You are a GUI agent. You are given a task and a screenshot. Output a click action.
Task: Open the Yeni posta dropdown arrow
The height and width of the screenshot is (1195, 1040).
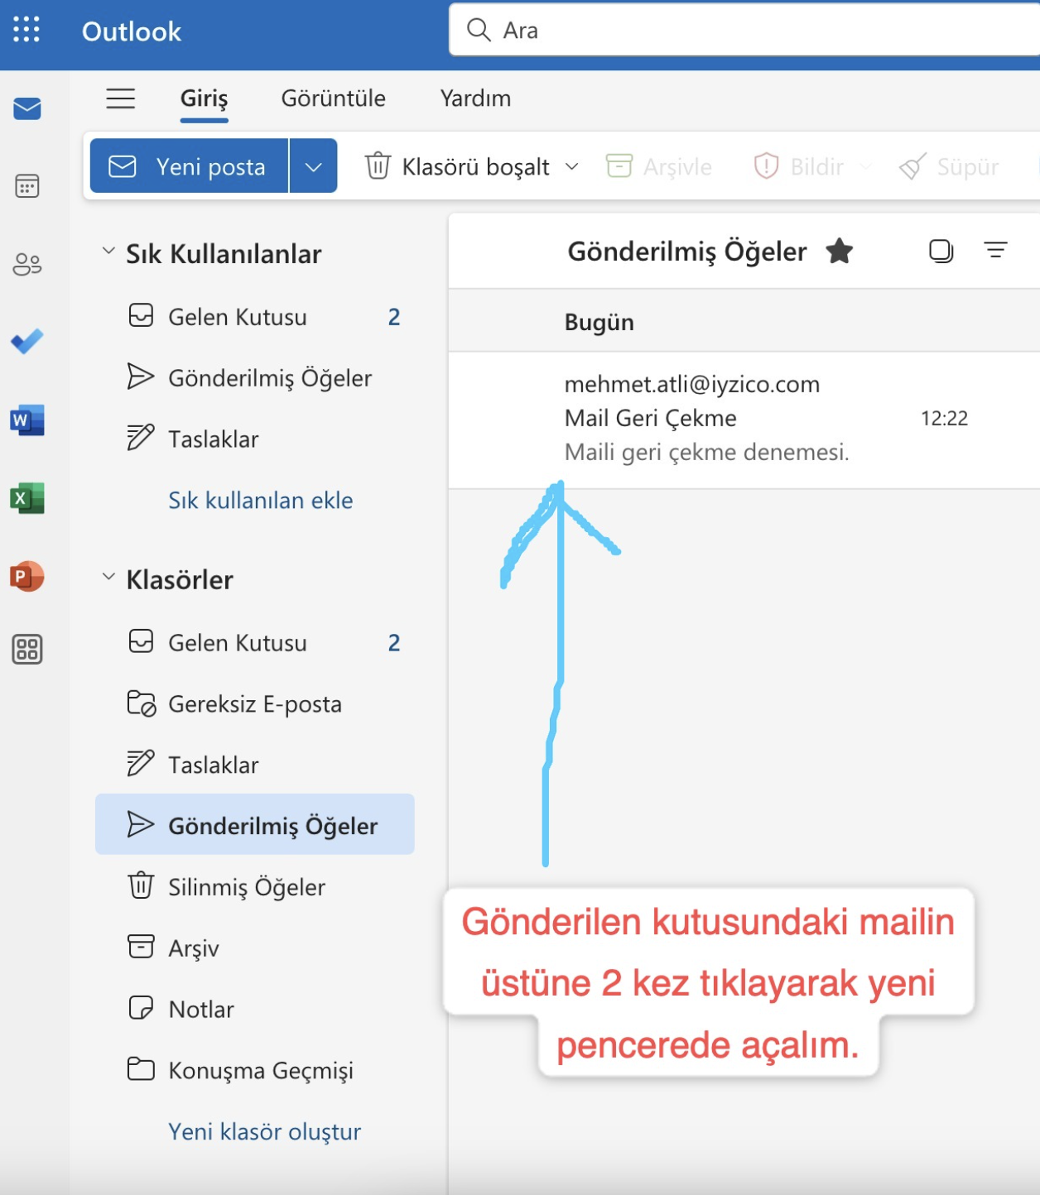pyautogui.click(x=313, y=166)
